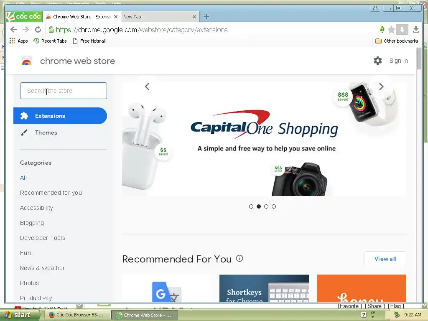Click the green safely-remove-hardware tray icon

[x=397, y=315]
